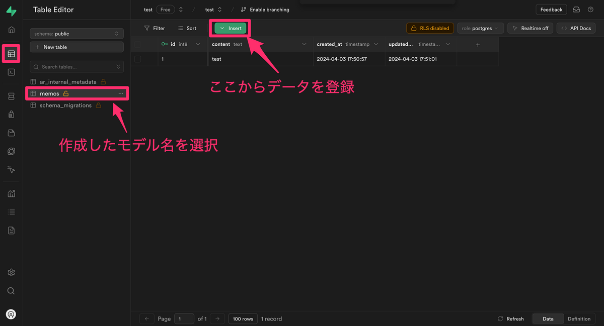Open the schema public dropdown

click(x=77, y=34)
